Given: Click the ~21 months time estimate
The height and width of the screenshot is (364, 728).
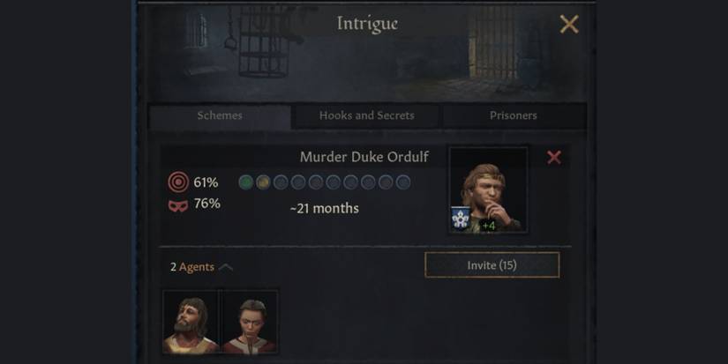Looking at the screenshot, I should 324,209.
